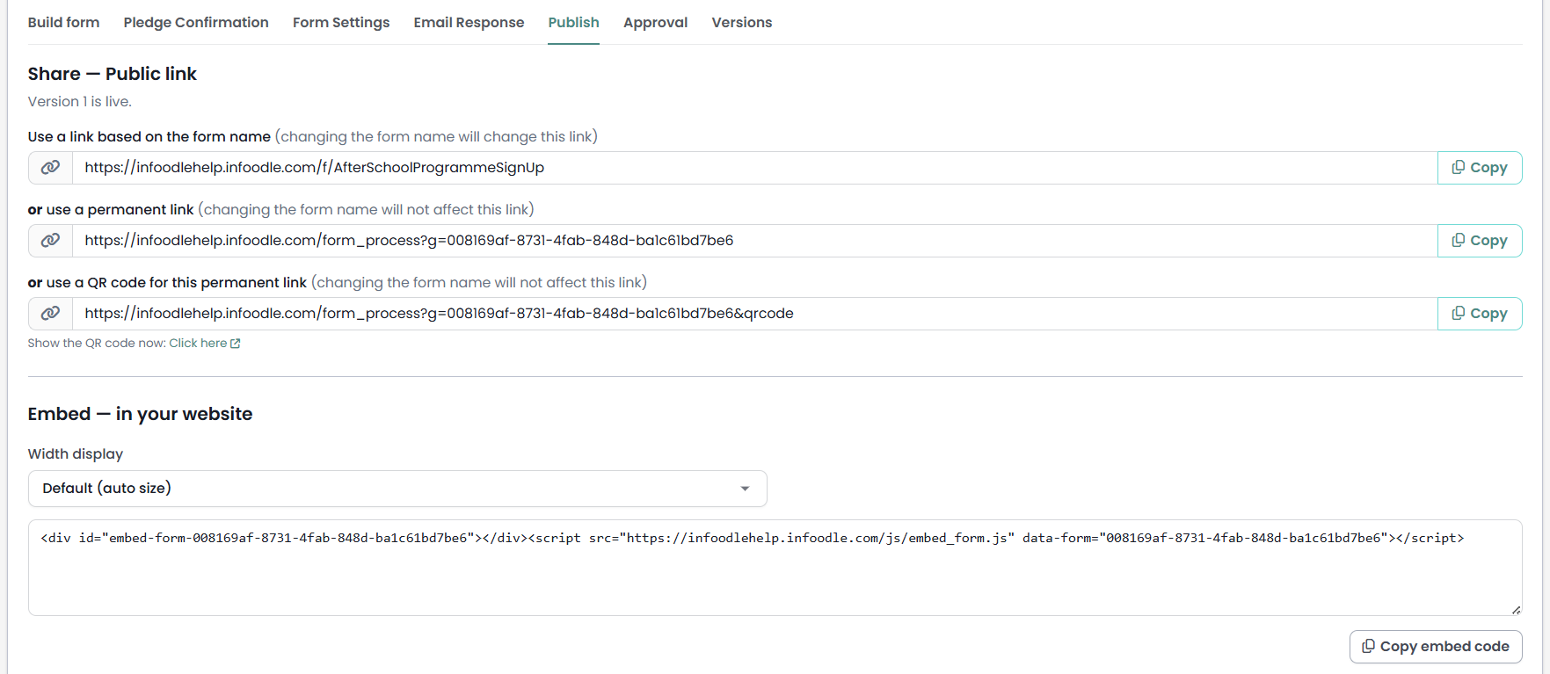Click the AfterSchoolProgrammeSignUp link field
This screenshot has width=1550, height=674.
coord(755,168)
